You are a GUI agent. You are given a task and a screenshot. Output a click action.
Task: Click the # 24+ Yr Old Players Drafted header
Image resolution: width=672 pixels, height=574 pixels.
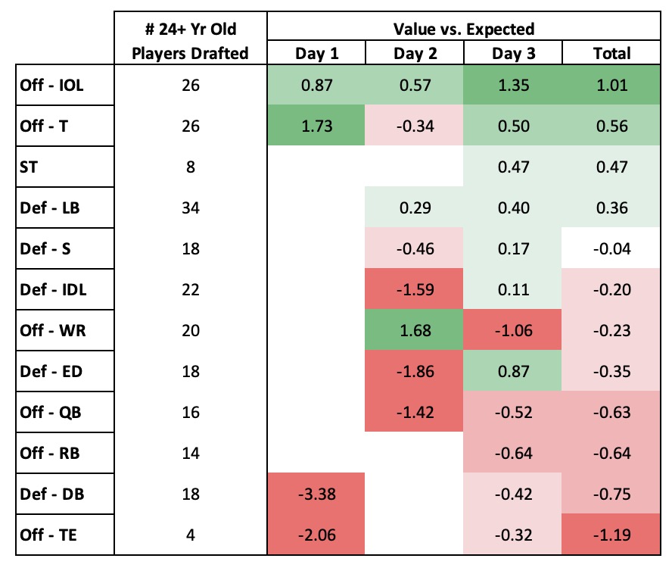pos(190,41)
